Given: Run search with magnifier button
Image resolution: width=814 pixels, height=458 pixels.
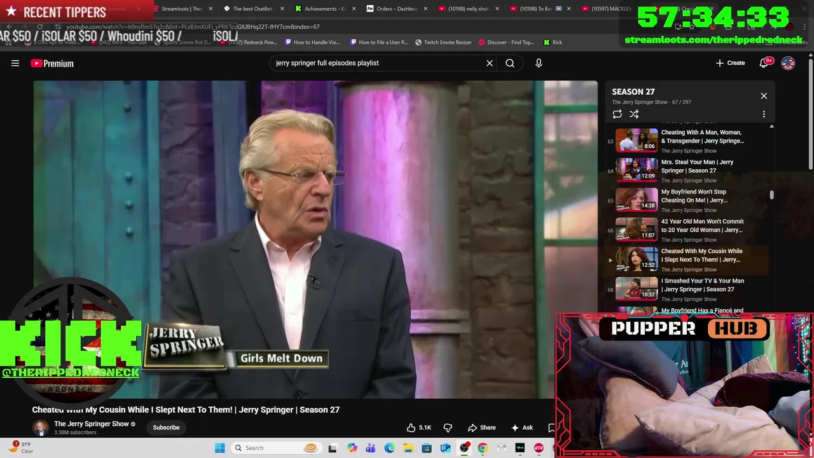Looking at the screenshot, I should click(x=510, y=63).
